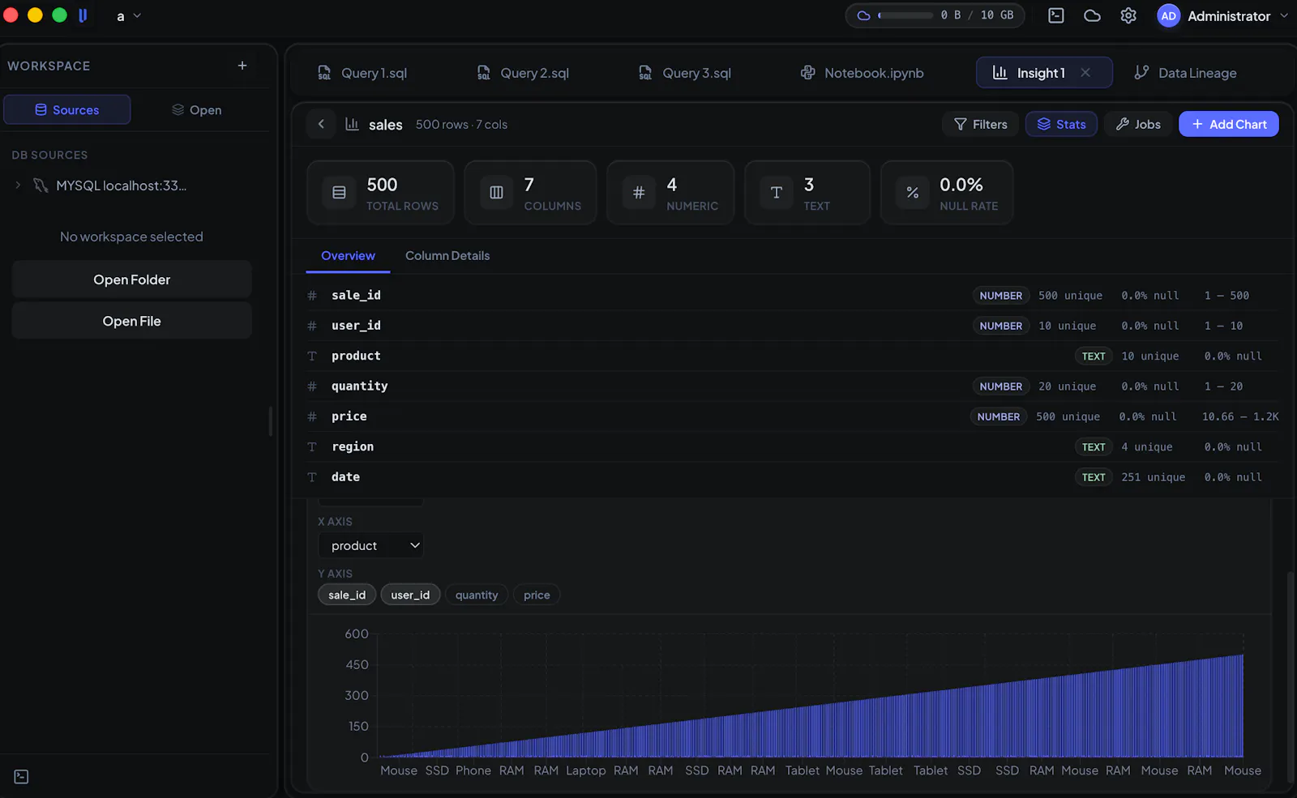Deselect the sale_id Y axis chip

click(x=347, y=595)
